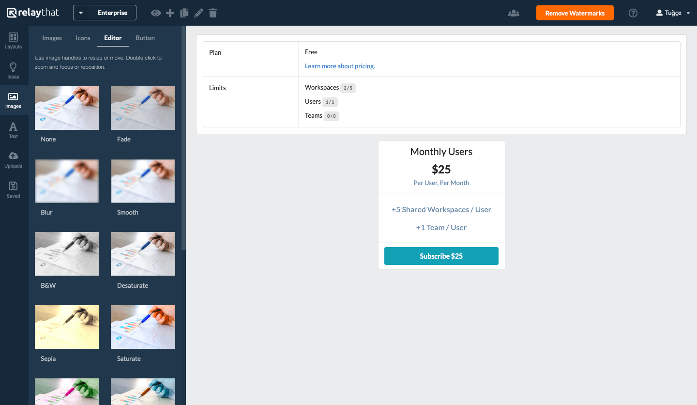Image resolution: width=697 pixels, height=405 pixels.
Task: Click the duplicate workspace icon
Action: click(x=184, y=13)
